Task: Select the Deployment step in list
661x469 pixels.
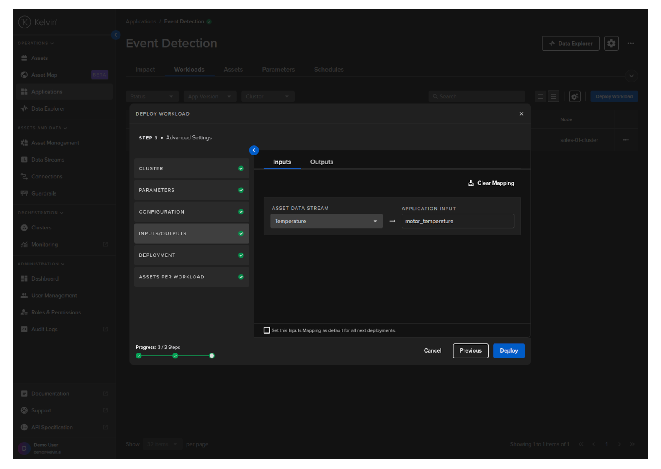Action: [191, 255]
